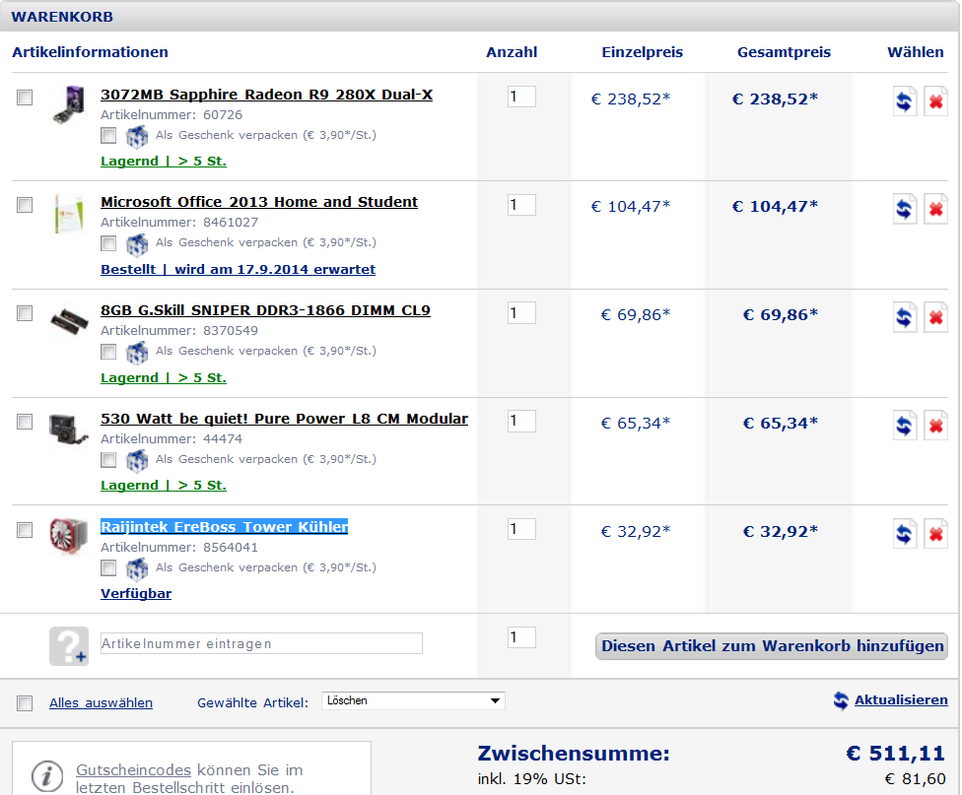
Task: Open Raijintek EreBoss Tower Kühler link
Action: [x=224, y=527]
